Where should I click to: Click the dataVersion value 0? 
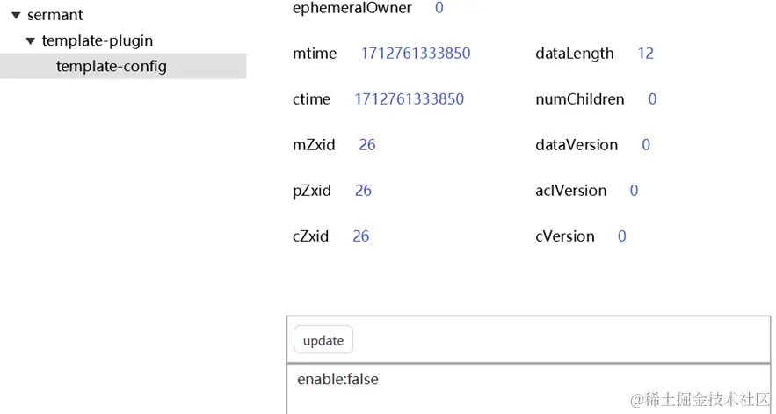tap(646, 145)
